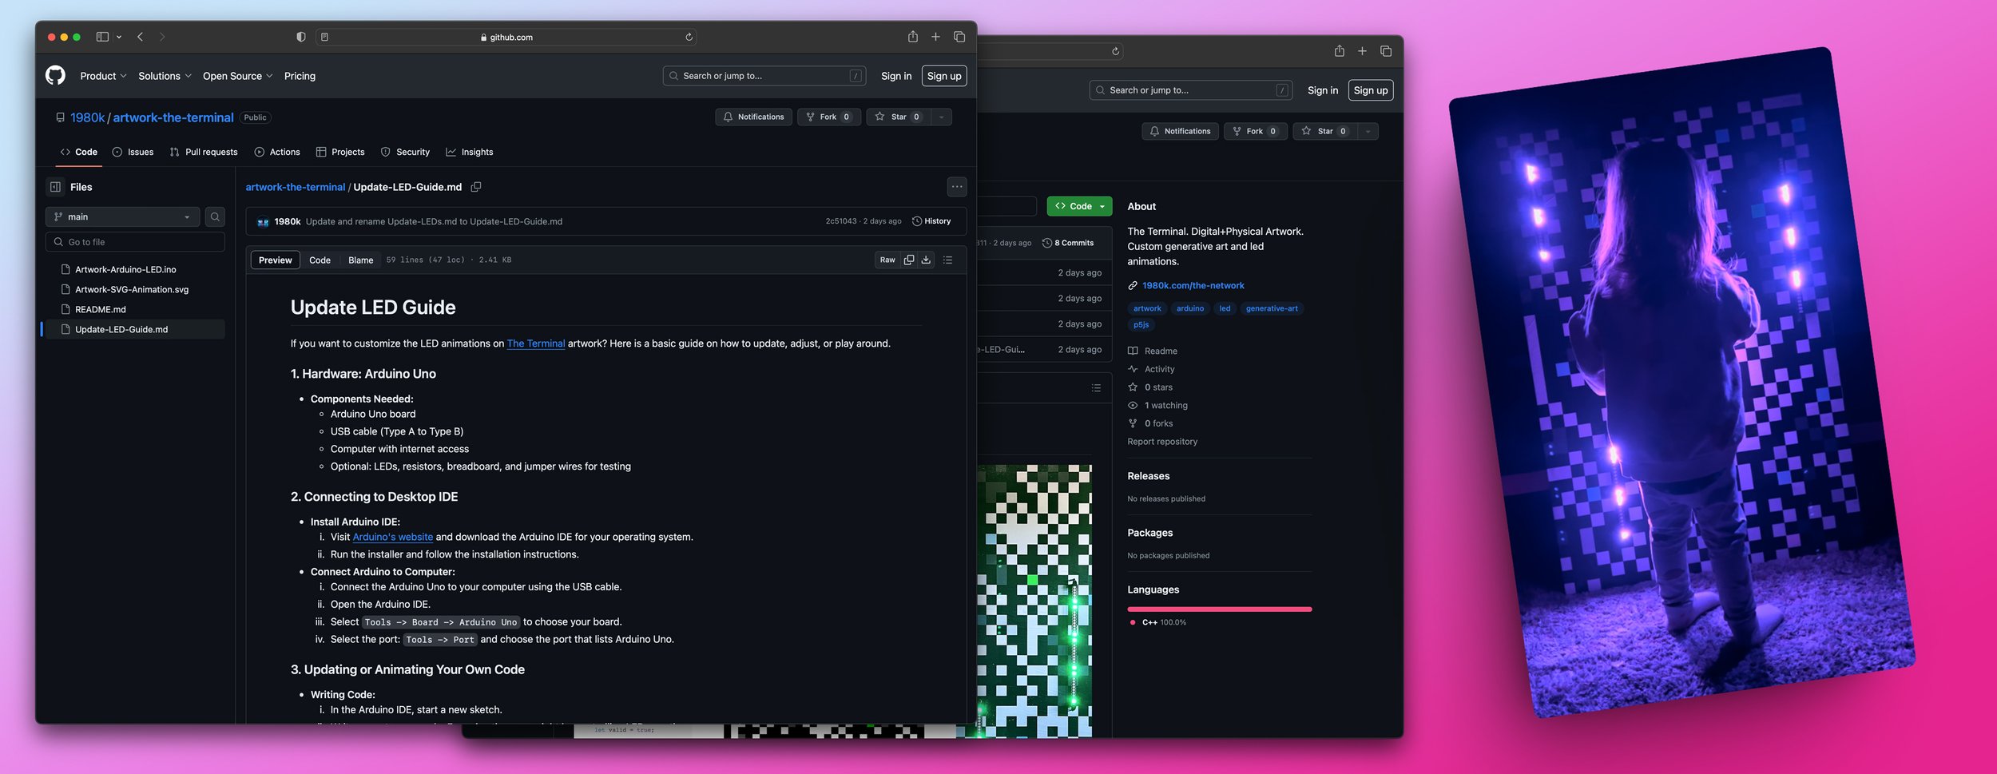
Task: Open the Raw file view
Action: tap(887, 260)
